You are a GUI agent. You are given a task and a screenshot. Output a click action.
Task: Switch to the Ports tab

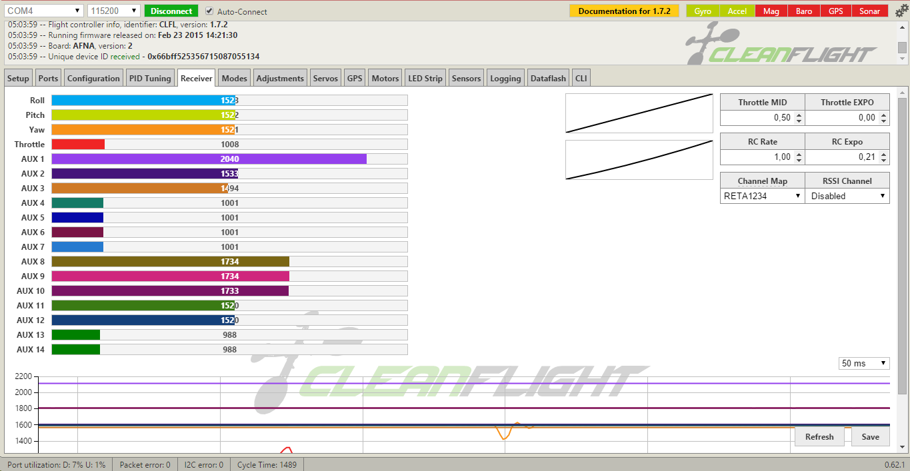48,78
